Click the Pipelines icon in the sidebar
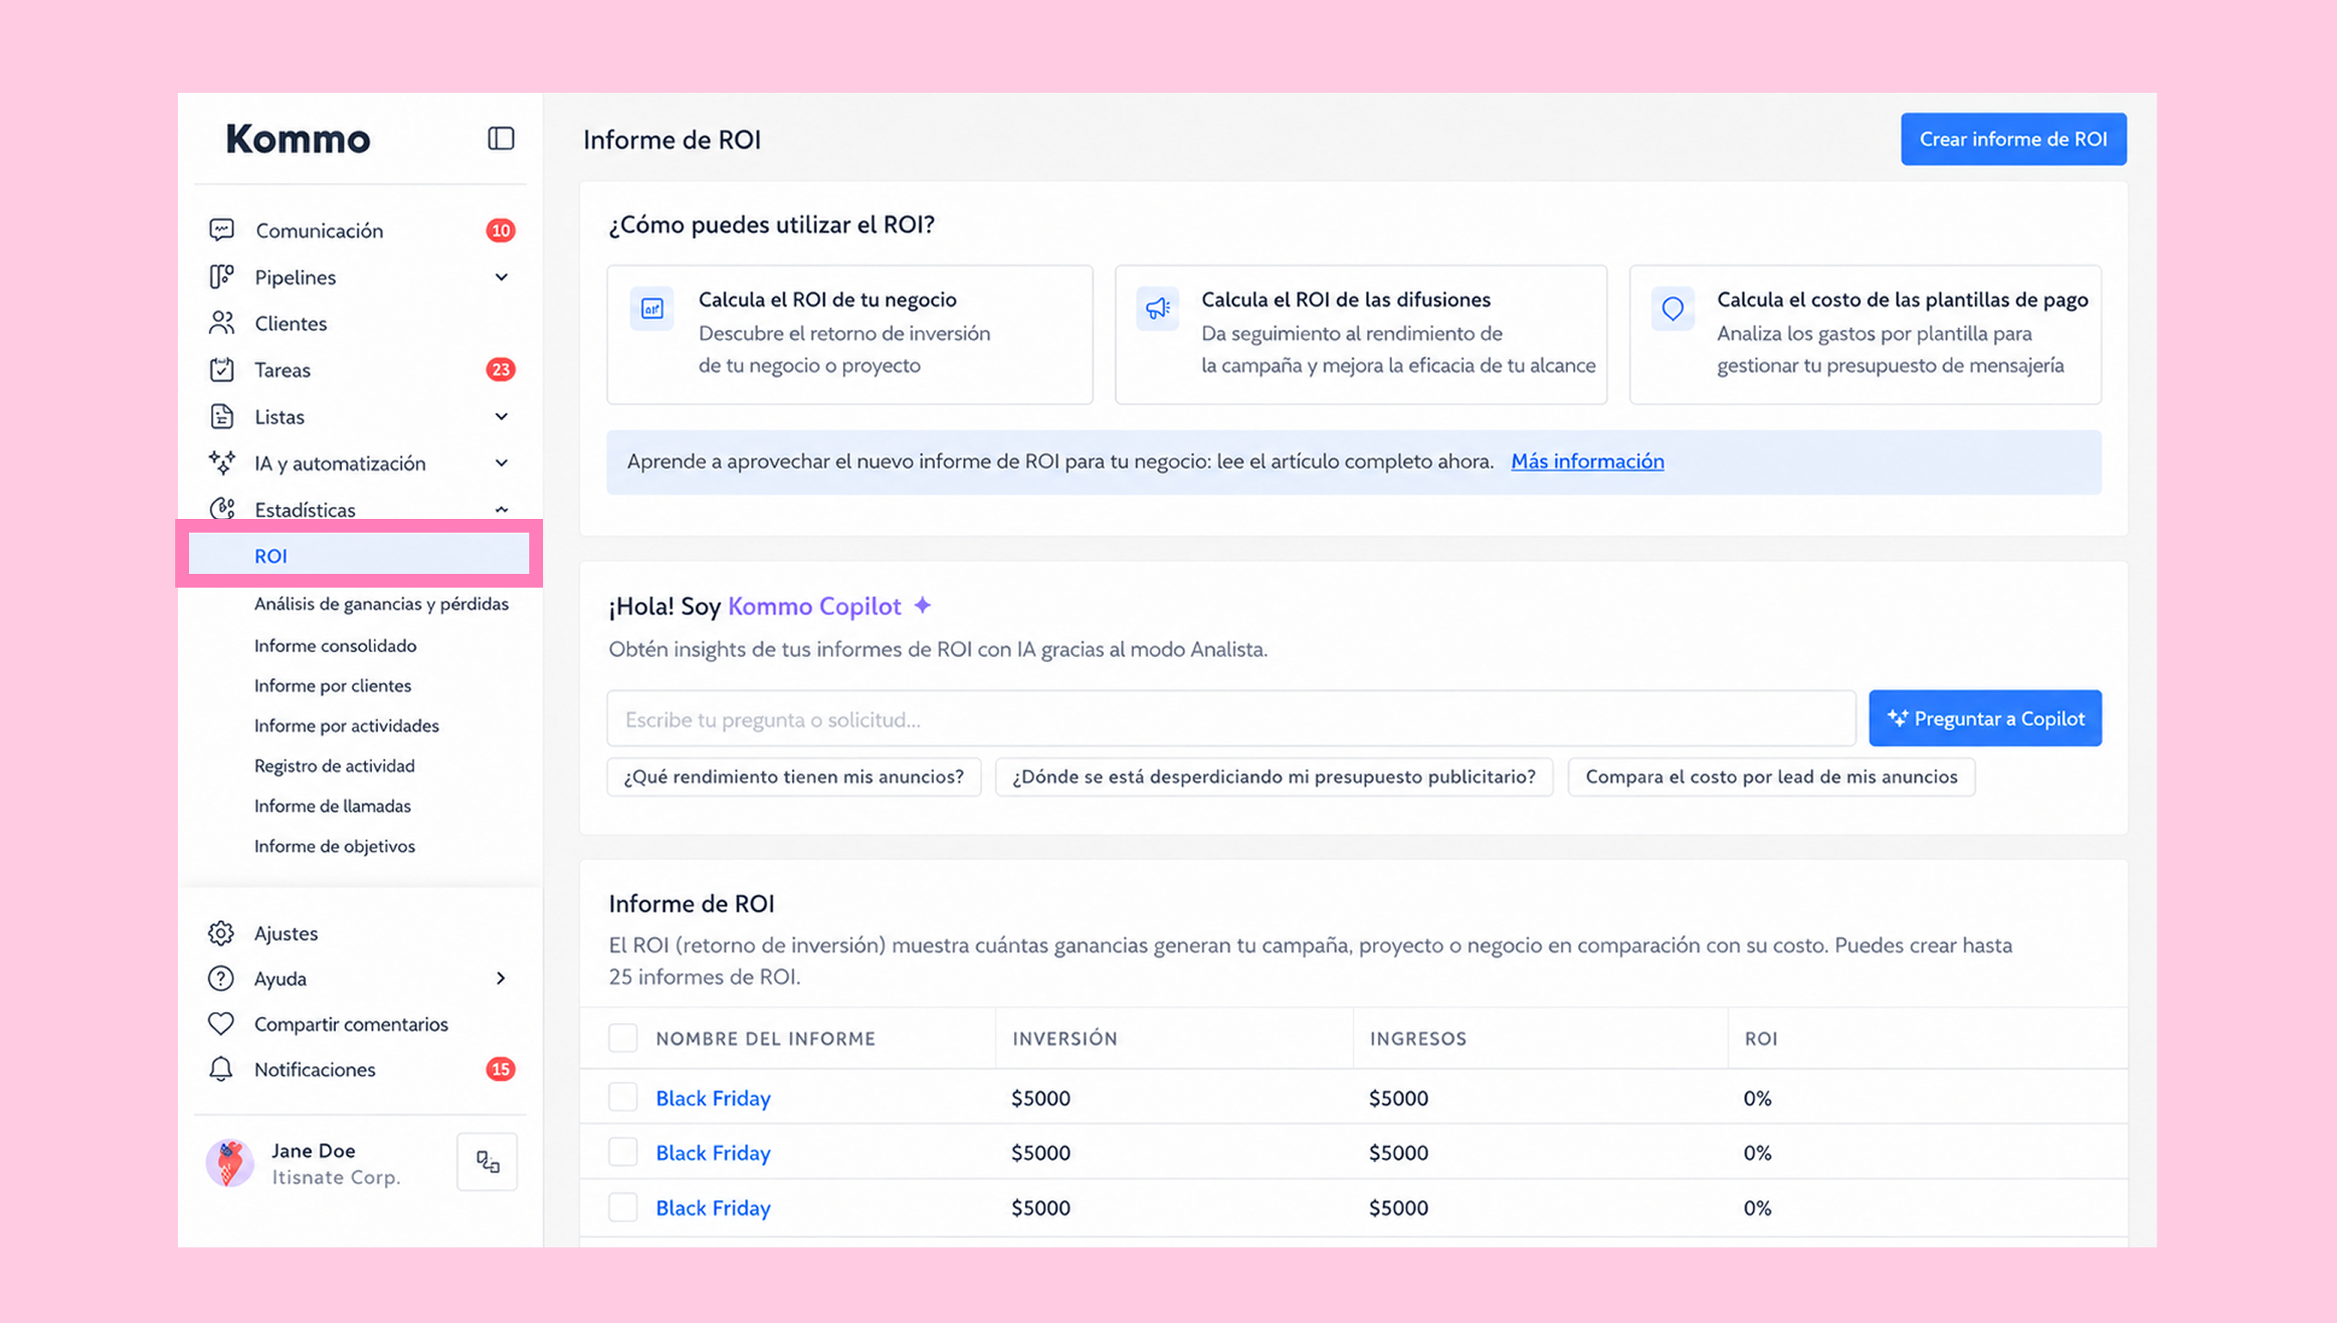 pyautogui.click(x=222, y=277)
